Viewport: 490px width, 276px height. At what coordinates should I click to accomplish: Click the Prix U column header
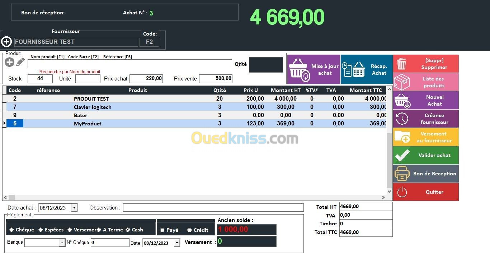(x=251, y=90)
